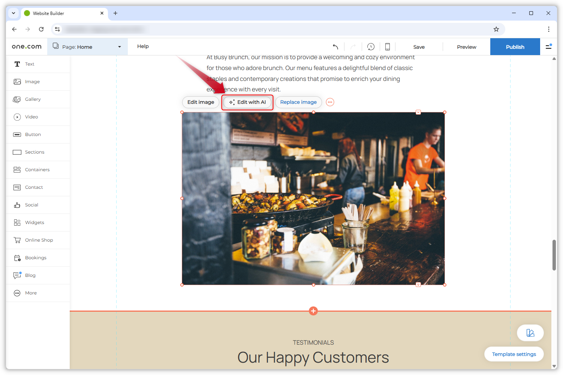Open the Containers panel
The height and width of the screenshot is (375, 563).
(x=37, y=169)
